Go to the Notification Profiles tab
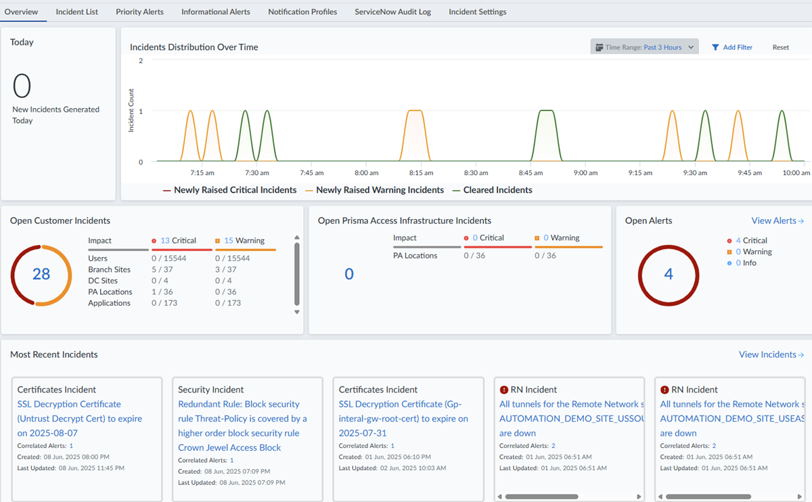 302,12
